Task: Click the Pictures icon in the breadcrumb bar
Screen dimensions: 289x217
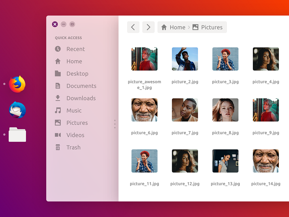Action: click(195, 27)
